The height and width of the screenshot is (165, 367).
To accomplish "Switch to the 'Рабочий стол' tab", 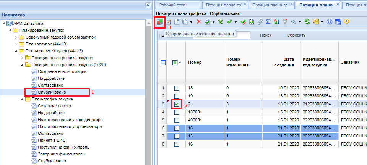I will [x=172, y=5].
